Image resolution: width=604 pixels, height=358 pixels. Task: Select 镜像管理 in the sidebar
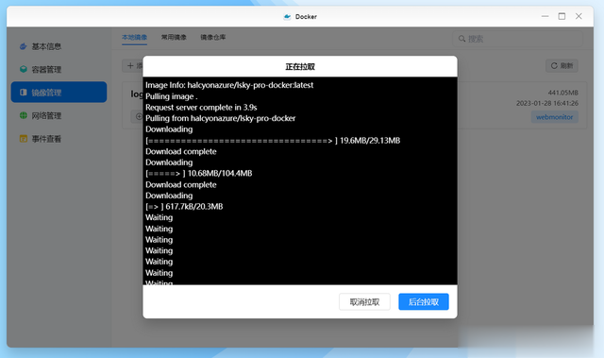point(59,93)
